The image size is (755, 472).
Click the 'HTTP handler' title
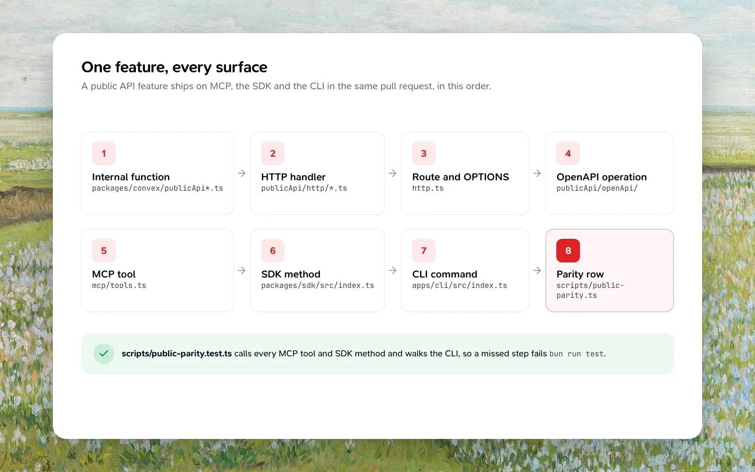pyautogui.click(x=293, y=177)
